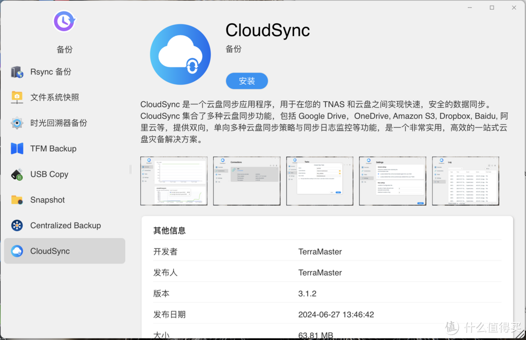Click the USB Copy drive icon
The width and height of the screenshot is (526, 340).
point(17,174)
